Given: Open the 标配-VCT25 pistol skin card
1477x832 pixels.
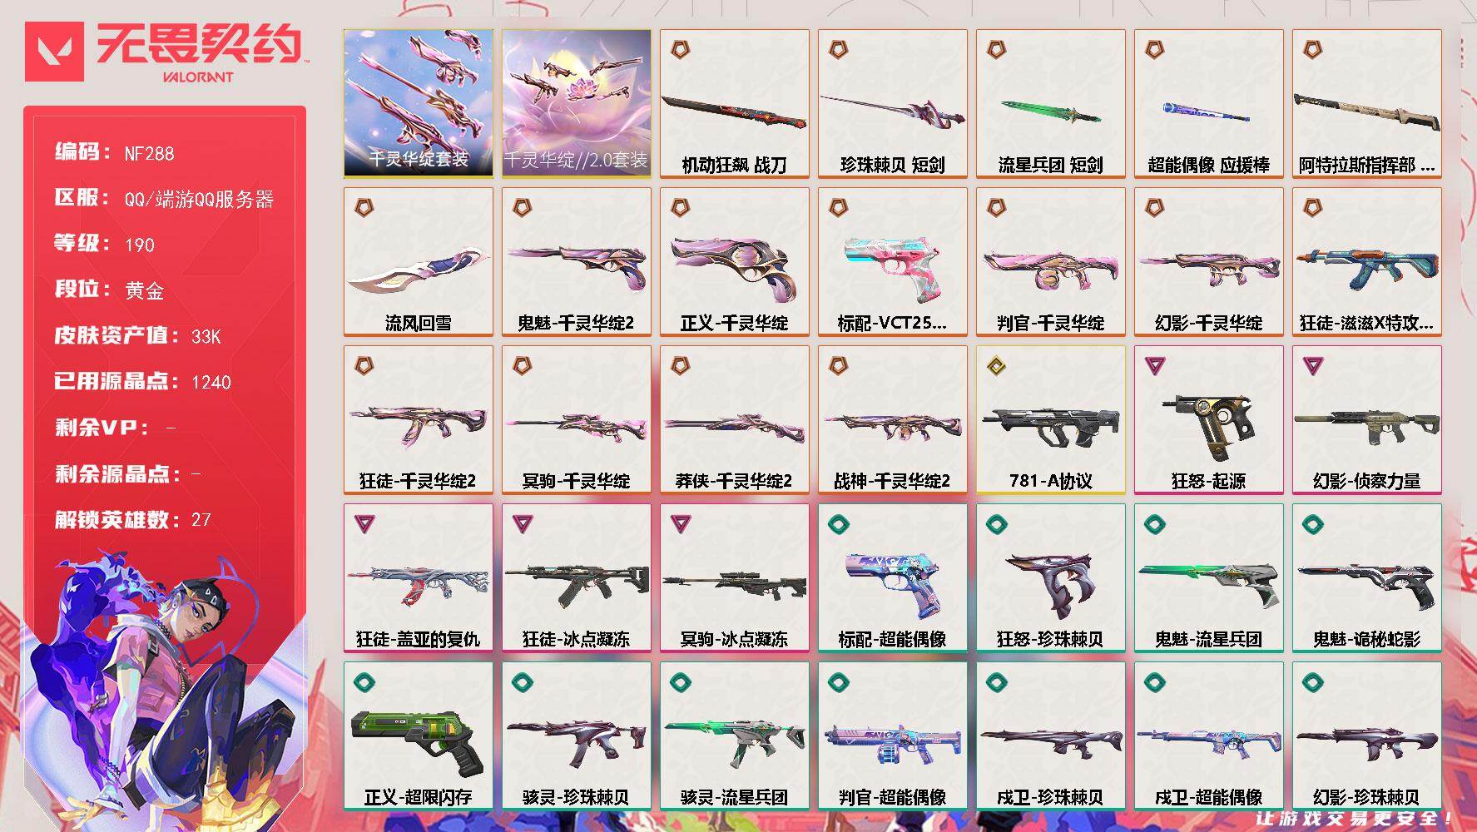Looking at the screenshot, I should [x=892, y=262].
